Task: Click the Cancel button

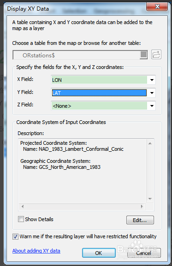Action: coord(144,253)
